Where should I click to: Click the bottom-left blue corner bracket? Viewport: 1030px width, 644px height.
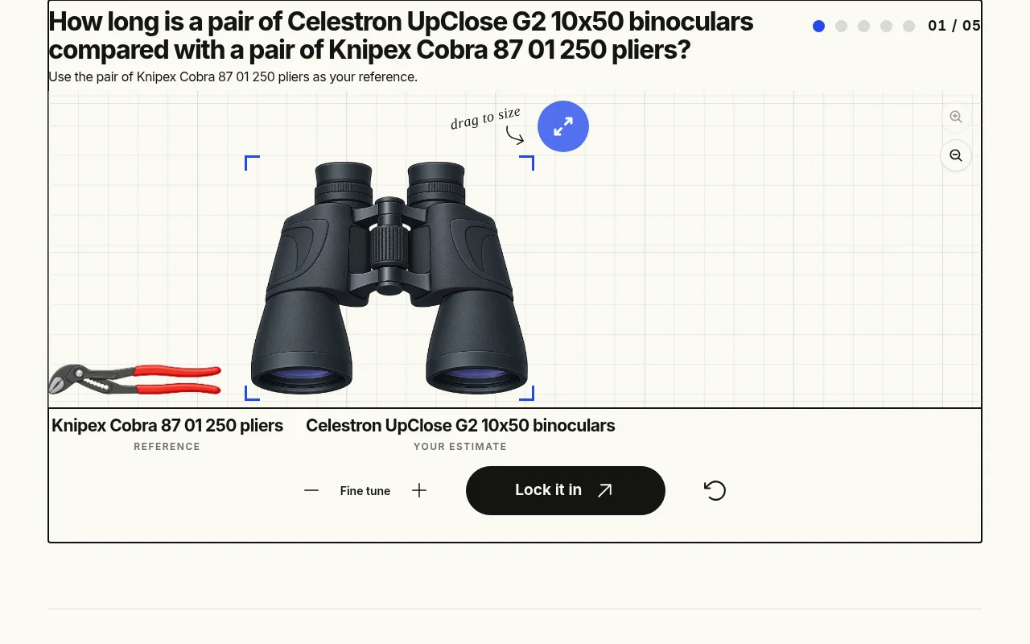(252, 393)
